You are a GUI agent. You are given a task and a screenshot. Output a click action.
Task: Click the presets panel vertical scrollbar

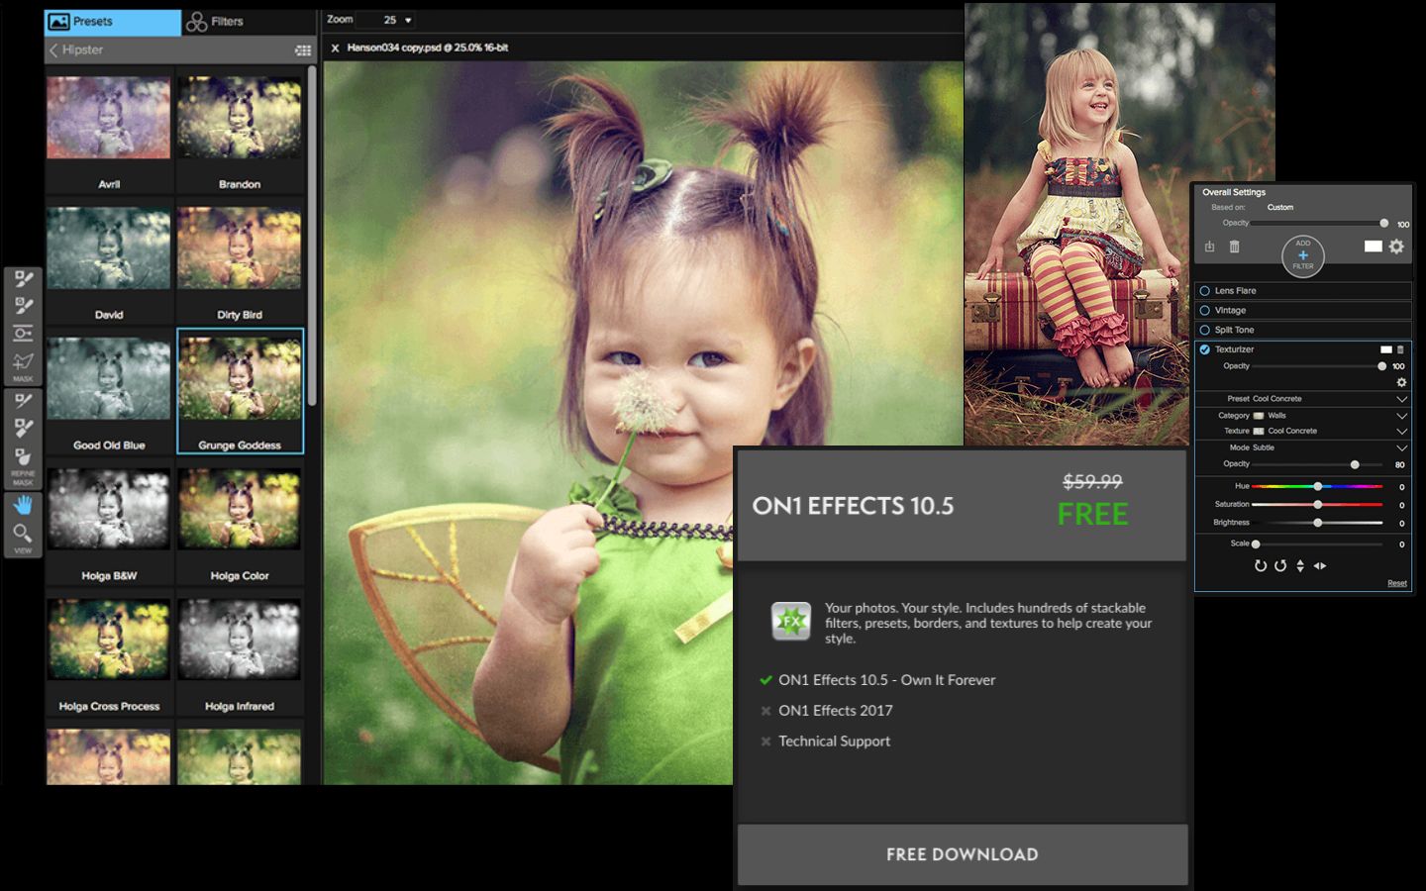click(312, 236)
